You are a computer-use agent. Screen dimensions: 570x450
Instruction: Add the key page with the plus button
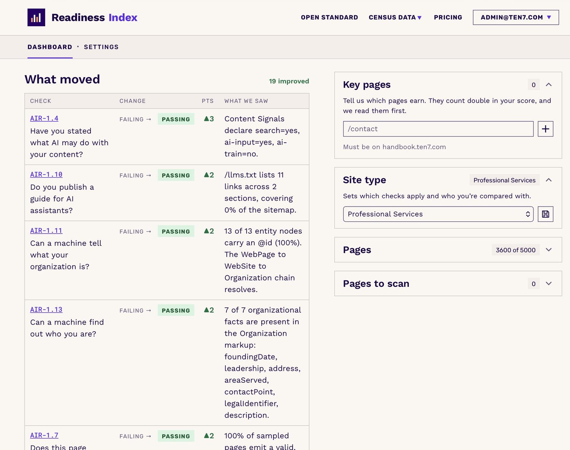545,129
